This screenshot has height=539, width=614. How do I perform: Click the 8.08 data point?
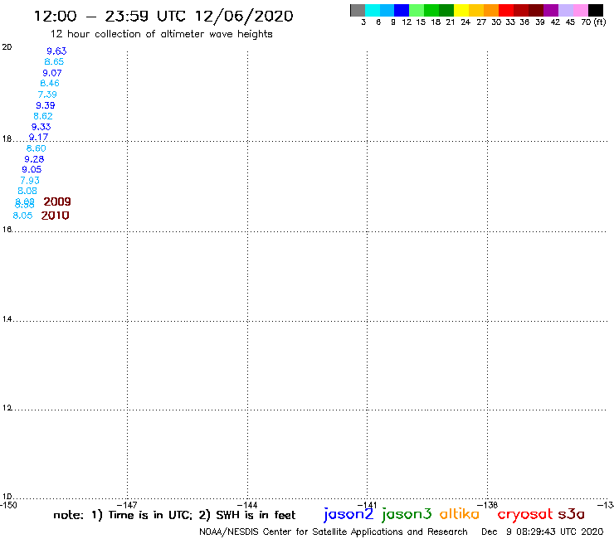27,191
